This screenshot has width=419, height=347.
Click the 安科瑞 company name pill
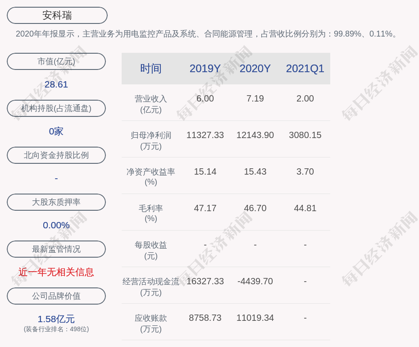pyautogui.click(x=57, y=15)
